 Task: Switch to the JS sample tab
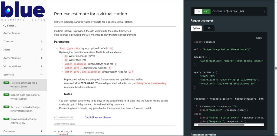[x=209, y=28]
